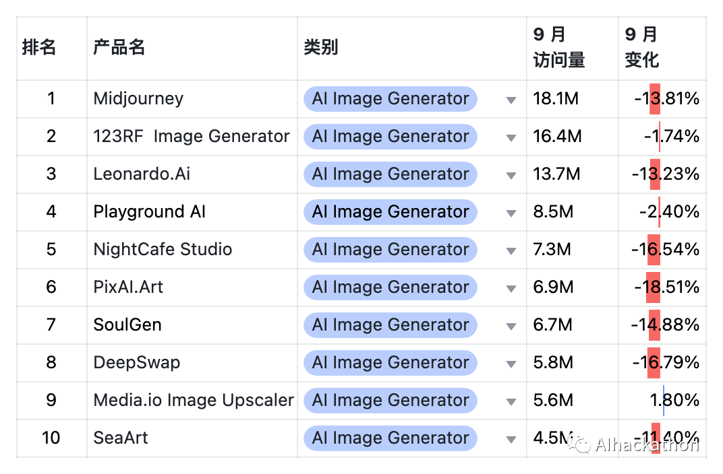This screenshot has height=474, width=723.
Task: Expand category dropdown arrow for Leonardo.Ai
Action: pos(511,175)
